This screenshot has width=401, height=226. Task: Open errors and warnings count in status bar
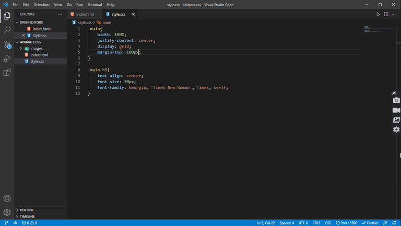[x=30, y=223]
